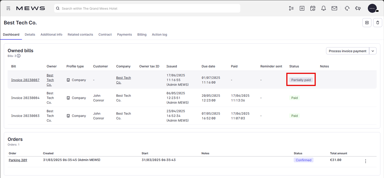Go to the Payments tab
Image resolution: width=384 pixels, height=178 pixels.
[124, 35]
